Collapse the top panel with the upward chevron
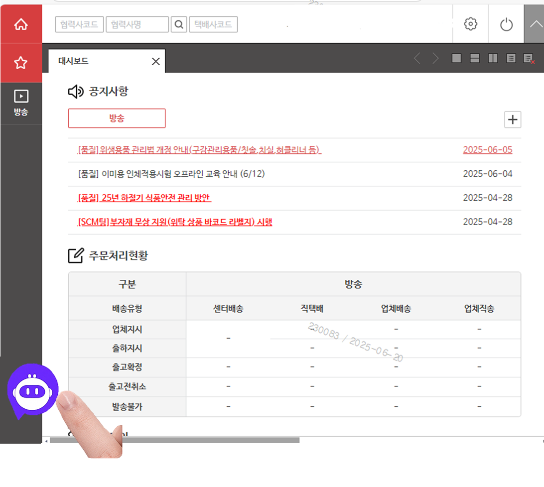This screenshot has width=544, height=487. click(536, 24)
